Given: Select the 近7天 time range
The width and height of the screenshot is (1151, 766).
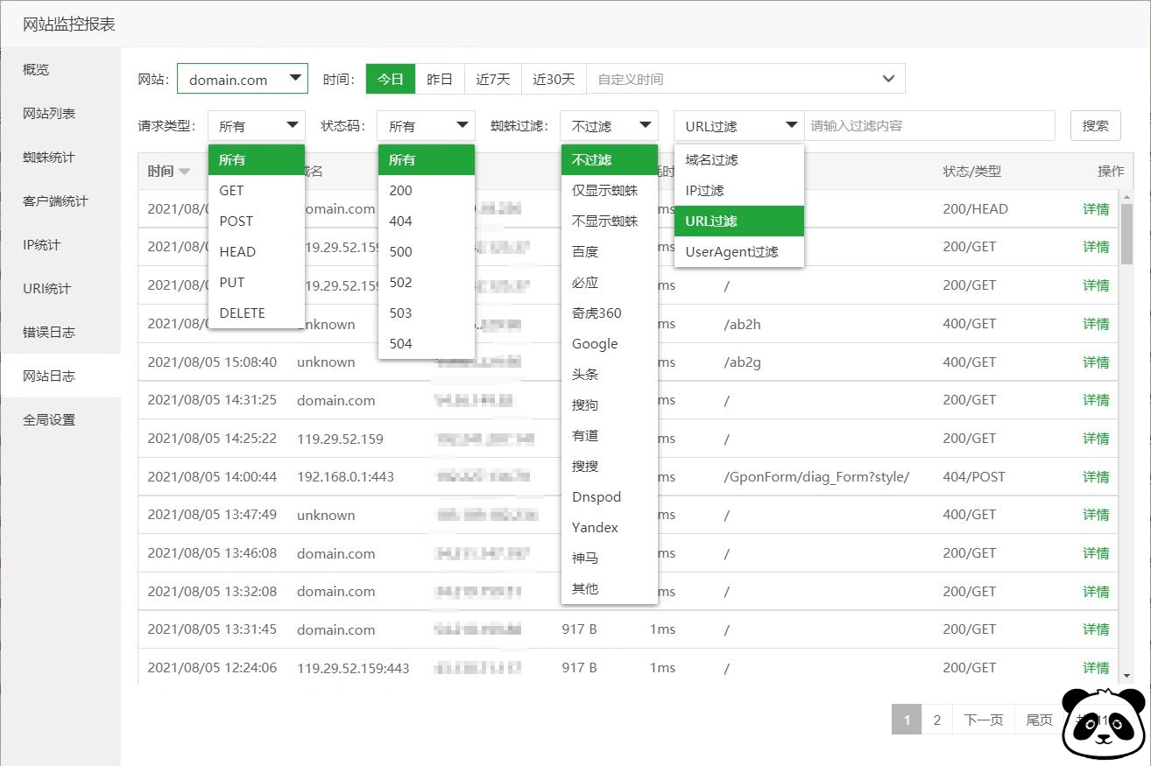Looking at the screenshot, I should [493, 79].
